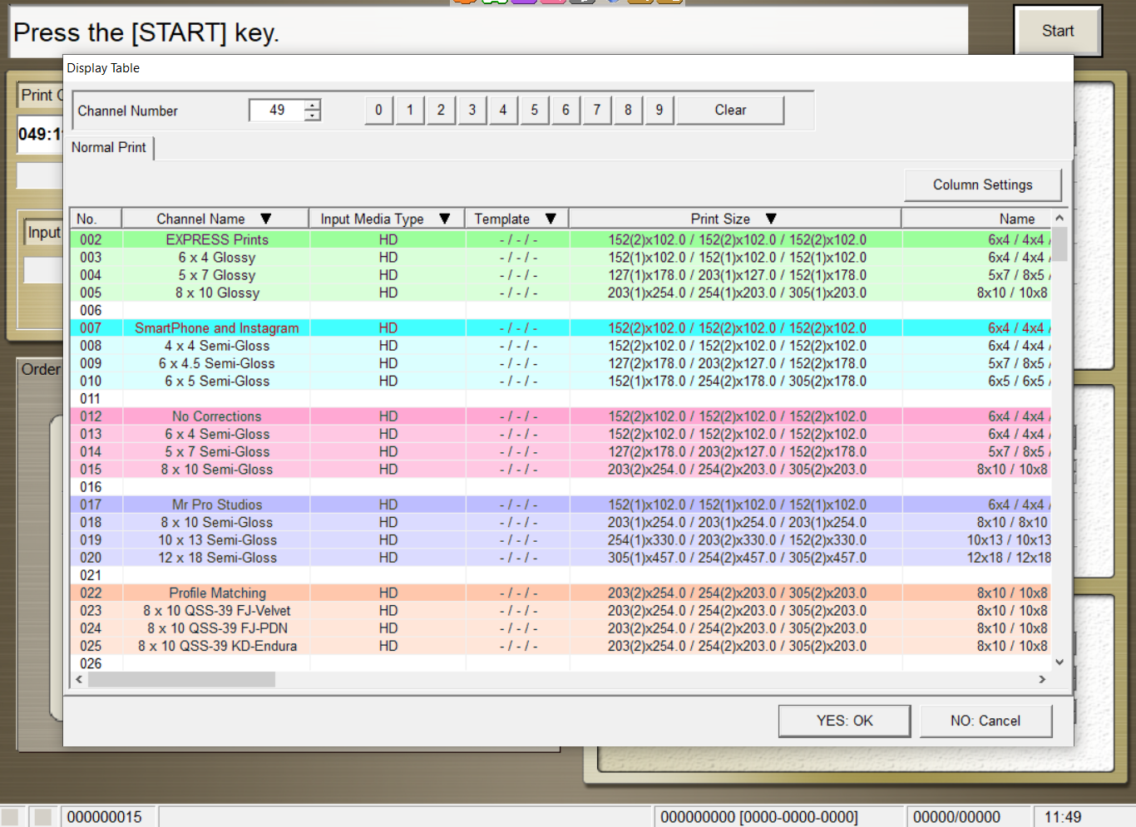Click empty channel row 021
The image size is (1136, 827).
click(x=561, y=575)
